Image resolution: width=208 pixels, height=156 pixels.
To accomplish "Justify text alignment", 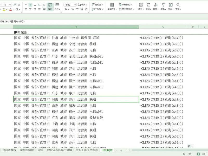I will pos(40,9).
